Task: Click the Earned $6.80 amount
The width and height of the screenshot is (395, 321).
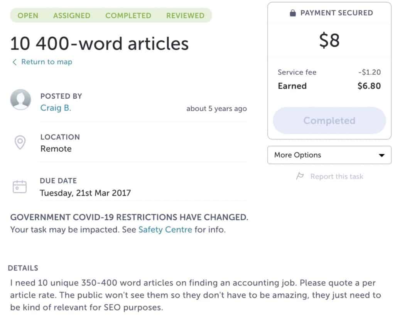Action: (369, 86)
